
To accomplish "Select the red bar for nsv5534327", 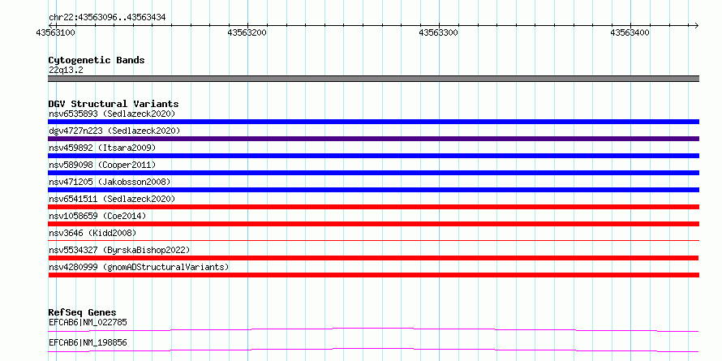I will pyautogui.click(x=373, y=258).
